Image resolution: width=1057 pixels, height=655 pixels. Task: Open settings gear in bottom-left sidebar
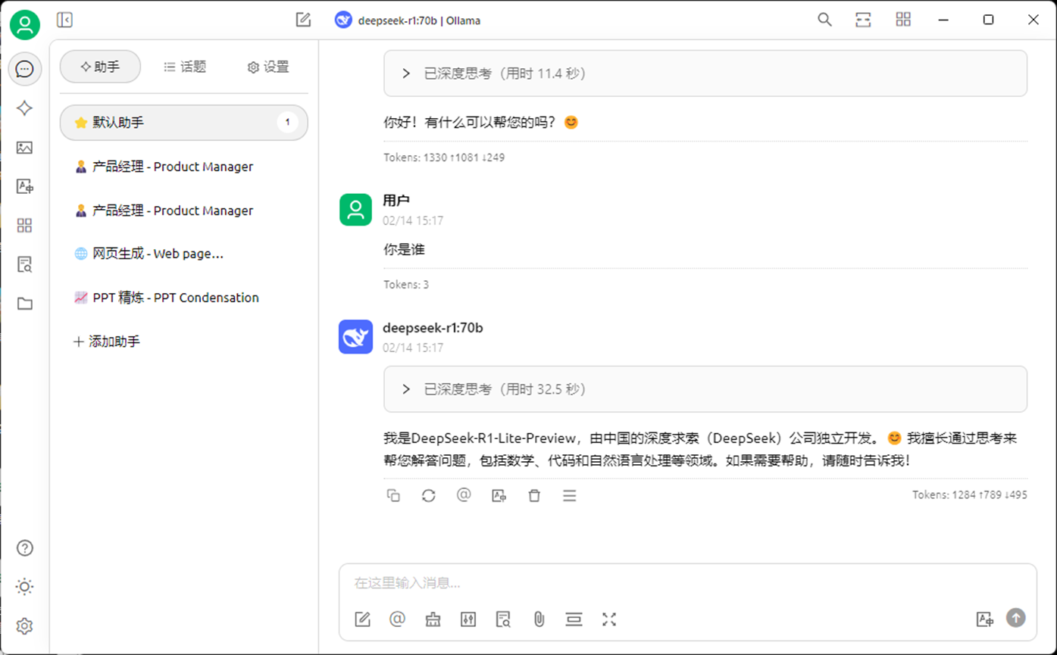pos(25,626)
